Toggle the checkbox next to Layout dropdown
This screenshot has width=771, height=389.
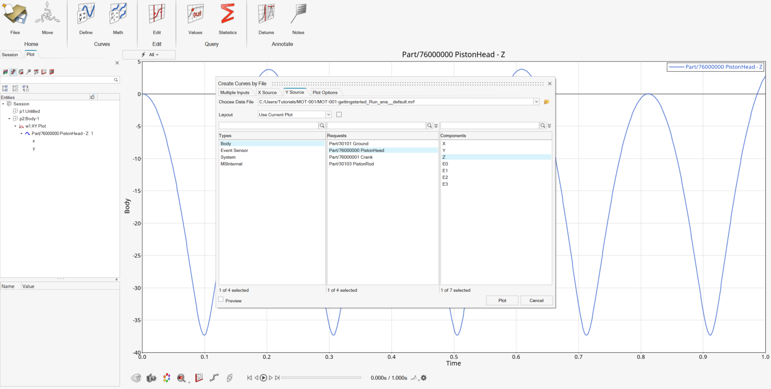pos(339,115)
